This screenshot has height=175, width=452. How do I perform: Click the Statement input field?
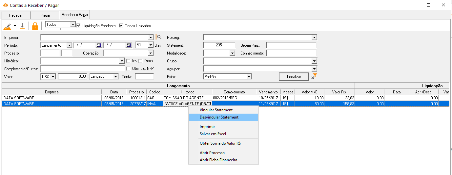[219, 45]
